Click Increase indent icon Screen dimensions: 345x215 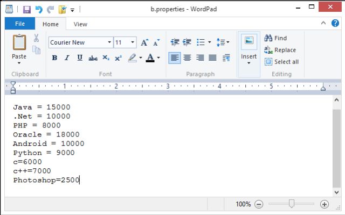[x=187, y=42]
